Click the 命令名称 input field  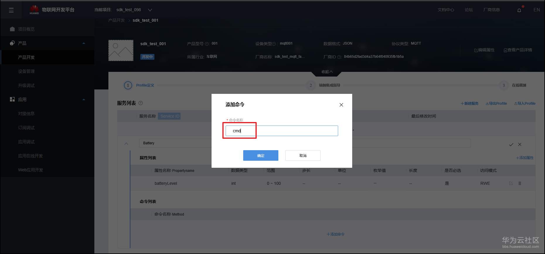[282, 131]
